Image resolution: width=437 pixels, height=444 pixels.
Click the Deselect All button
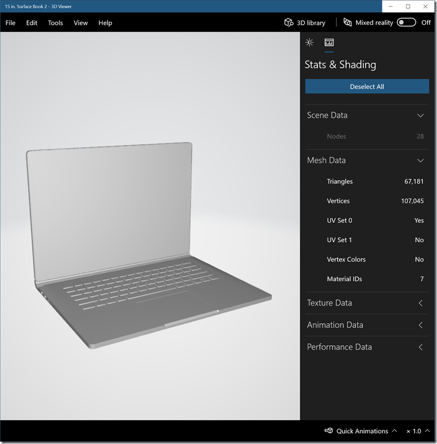(x=367, y=86)
